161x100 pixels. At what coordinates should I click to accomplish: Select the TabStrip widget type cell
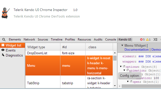click(43, 82)
